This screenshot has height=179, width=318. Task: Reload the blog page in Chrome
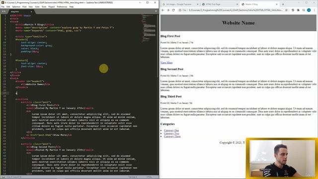(173, 10)
